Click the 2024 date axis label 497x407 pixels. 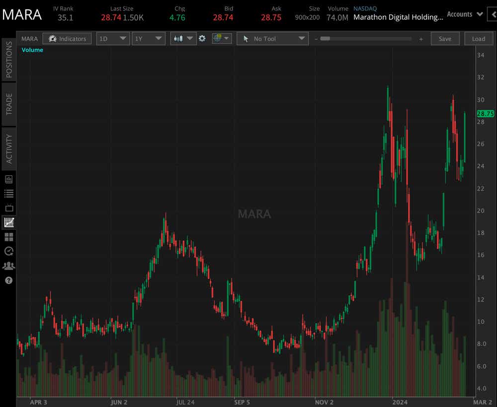coord(400,402)
